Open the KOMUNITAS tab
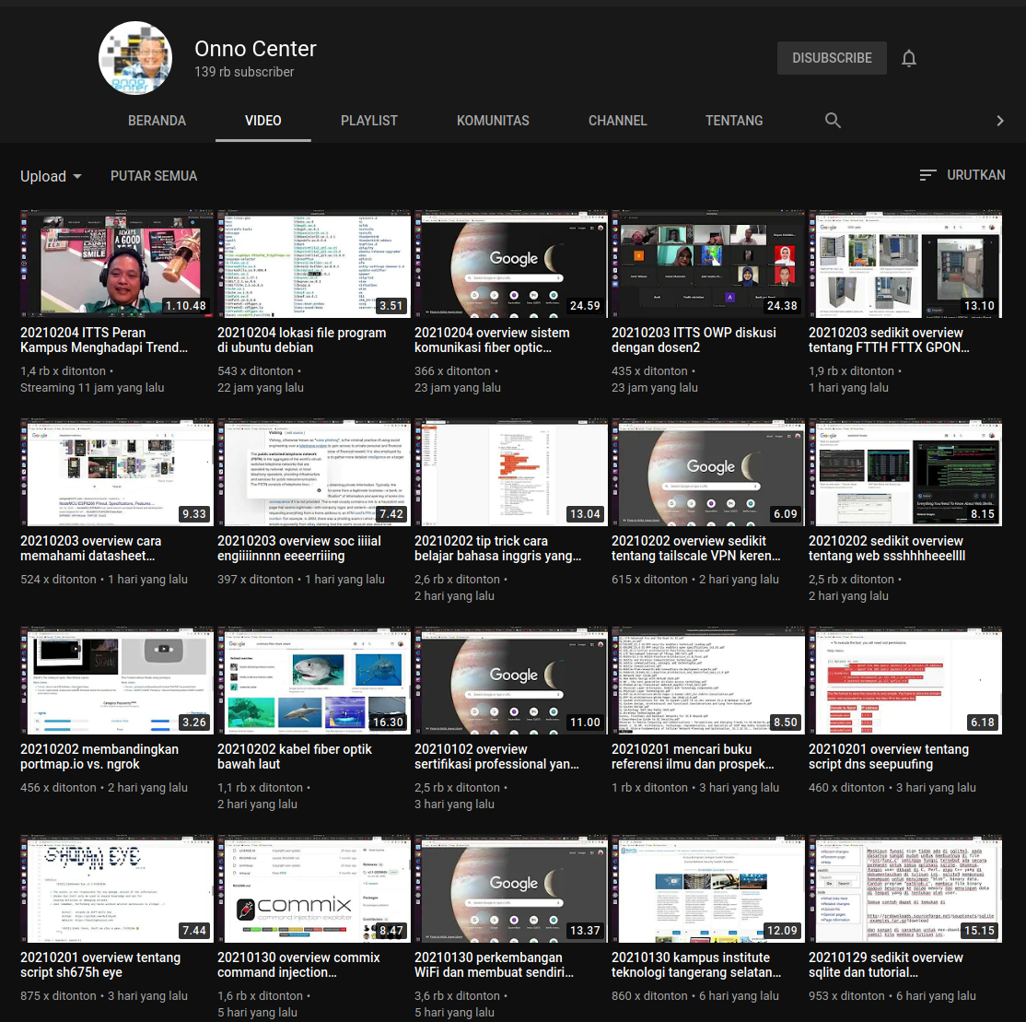 493,120
